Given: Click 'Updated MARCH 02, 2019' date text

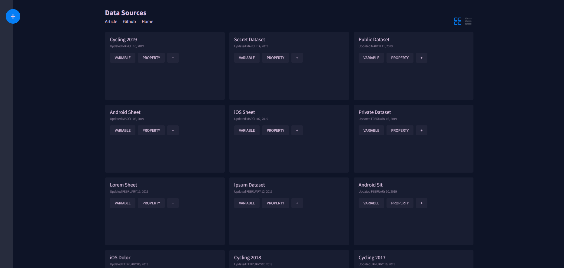Looking at the screenshot, I should point(251,119).
